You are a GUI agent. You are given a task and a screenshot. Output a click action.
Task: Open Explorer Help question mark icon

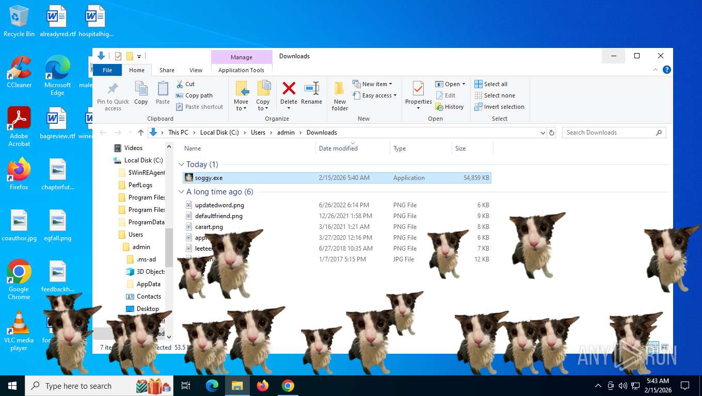[x=667, y=70]
